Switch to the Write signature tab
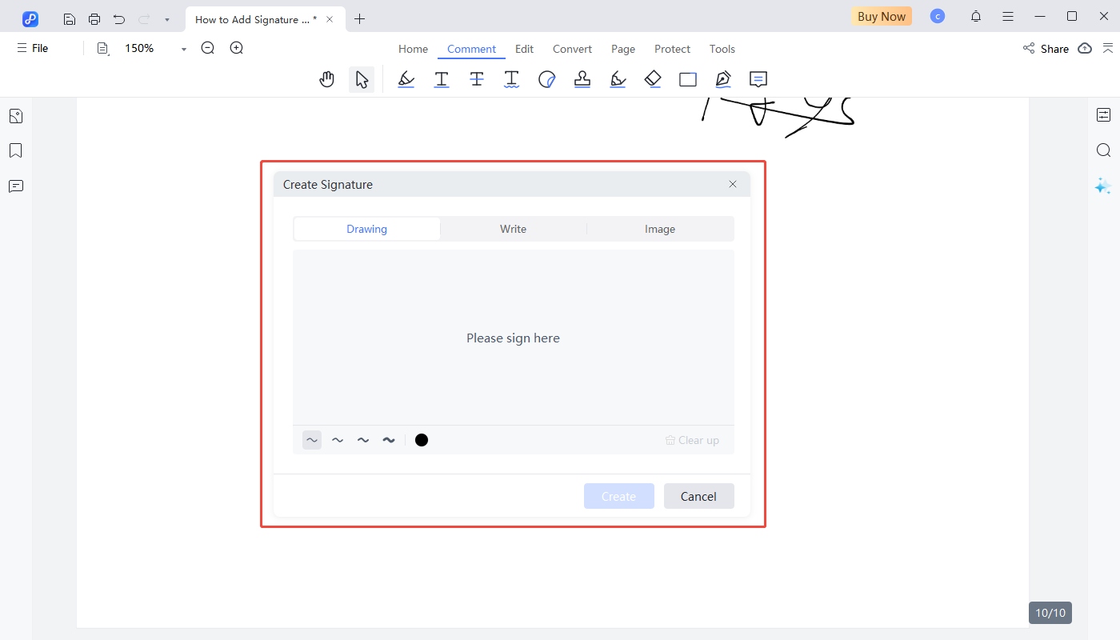The image size is (1120, 640). pos(513,229)
